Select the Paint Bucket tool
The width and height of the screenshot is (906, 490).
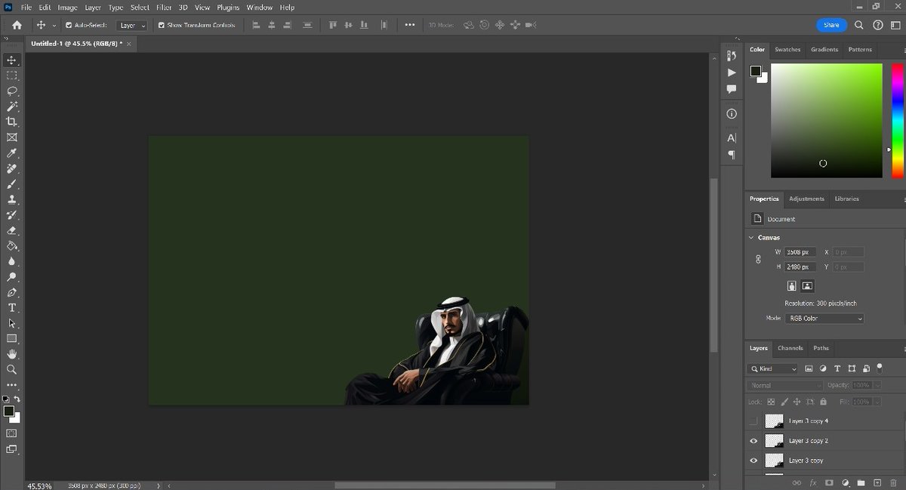pos(12,245)
